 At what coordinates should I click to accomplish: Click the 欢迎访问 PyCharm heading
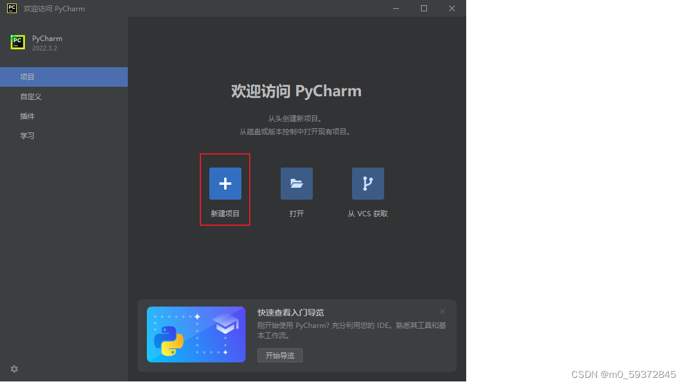point(296,91)
